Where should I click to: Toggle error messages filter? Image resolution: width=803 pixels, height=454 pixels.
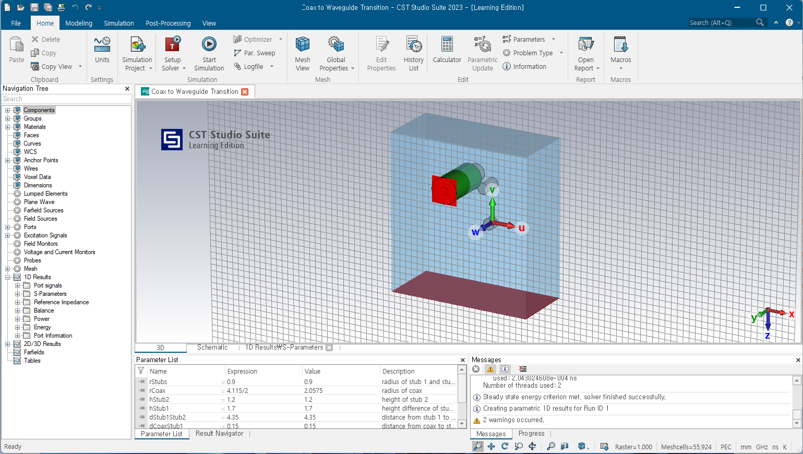pyautogui.click(x=476, y=369)
